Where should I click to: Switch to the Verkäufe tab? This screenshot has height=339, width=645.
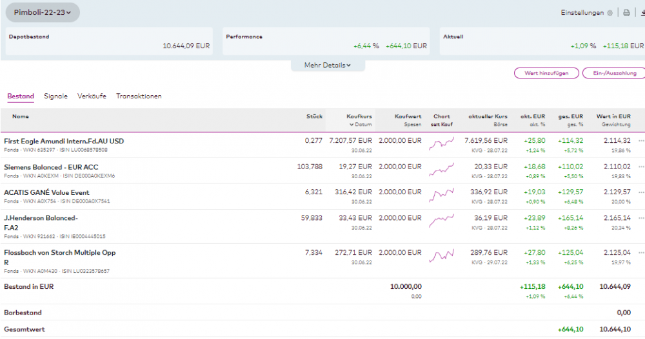92,96
